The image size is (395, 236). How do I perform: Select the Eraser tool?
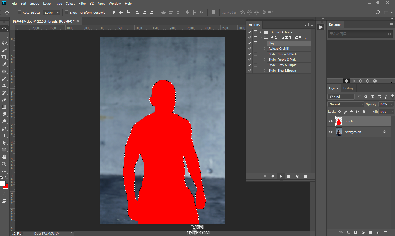tap(4, 100)
